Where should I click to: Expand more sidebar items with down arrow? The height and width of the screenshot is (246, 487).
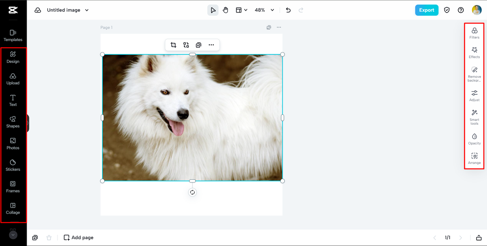point(13,235)
